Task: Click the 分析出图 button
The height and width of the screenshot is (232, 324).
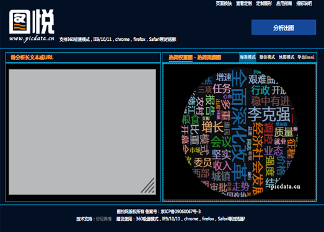Action: click(284, 27)
